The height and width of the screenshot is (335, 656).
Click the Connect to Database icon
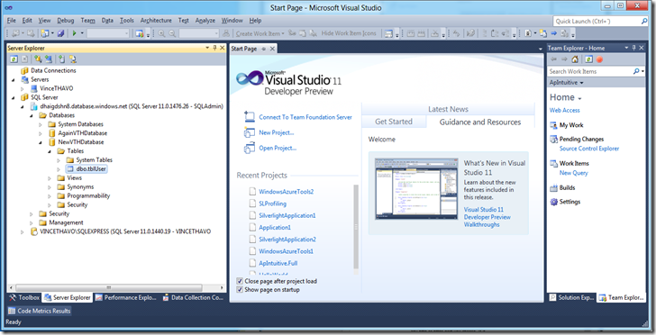(38, 59)
